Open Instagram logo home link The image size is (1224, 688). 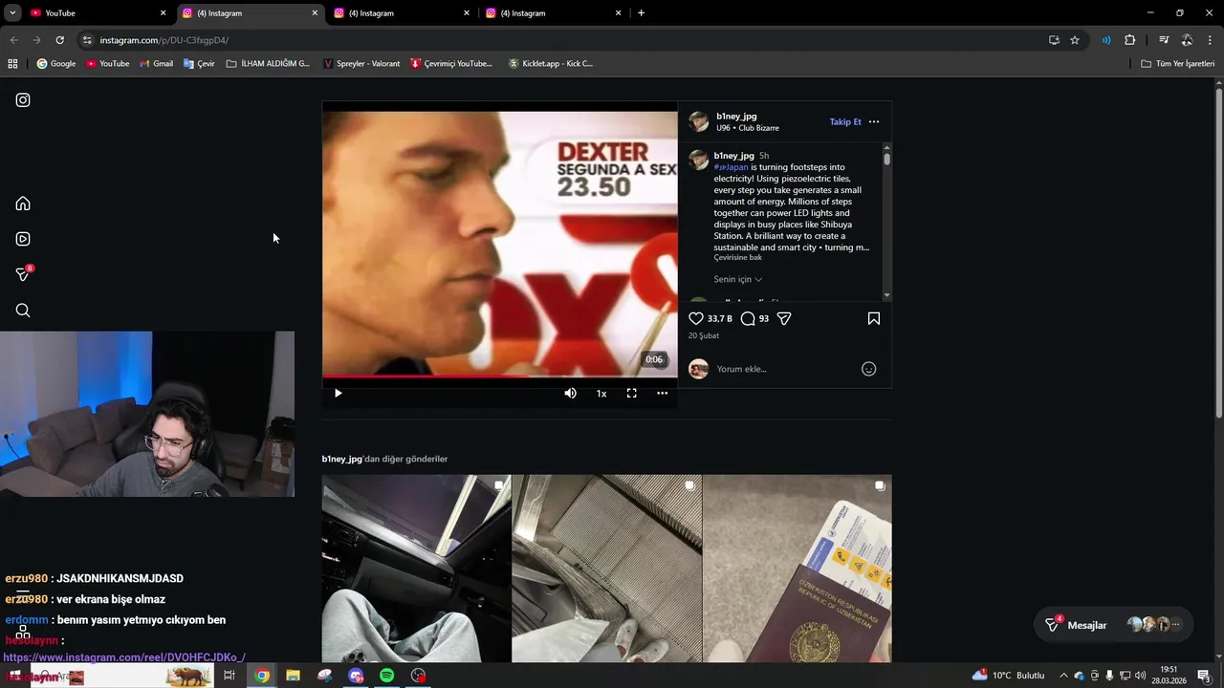point(23,100)
